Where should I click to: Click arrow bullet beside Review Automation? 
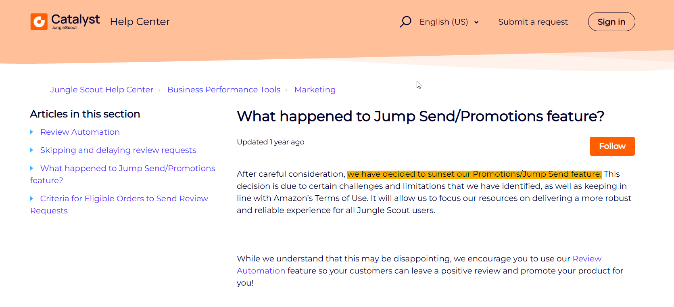(x=32, y=132)
